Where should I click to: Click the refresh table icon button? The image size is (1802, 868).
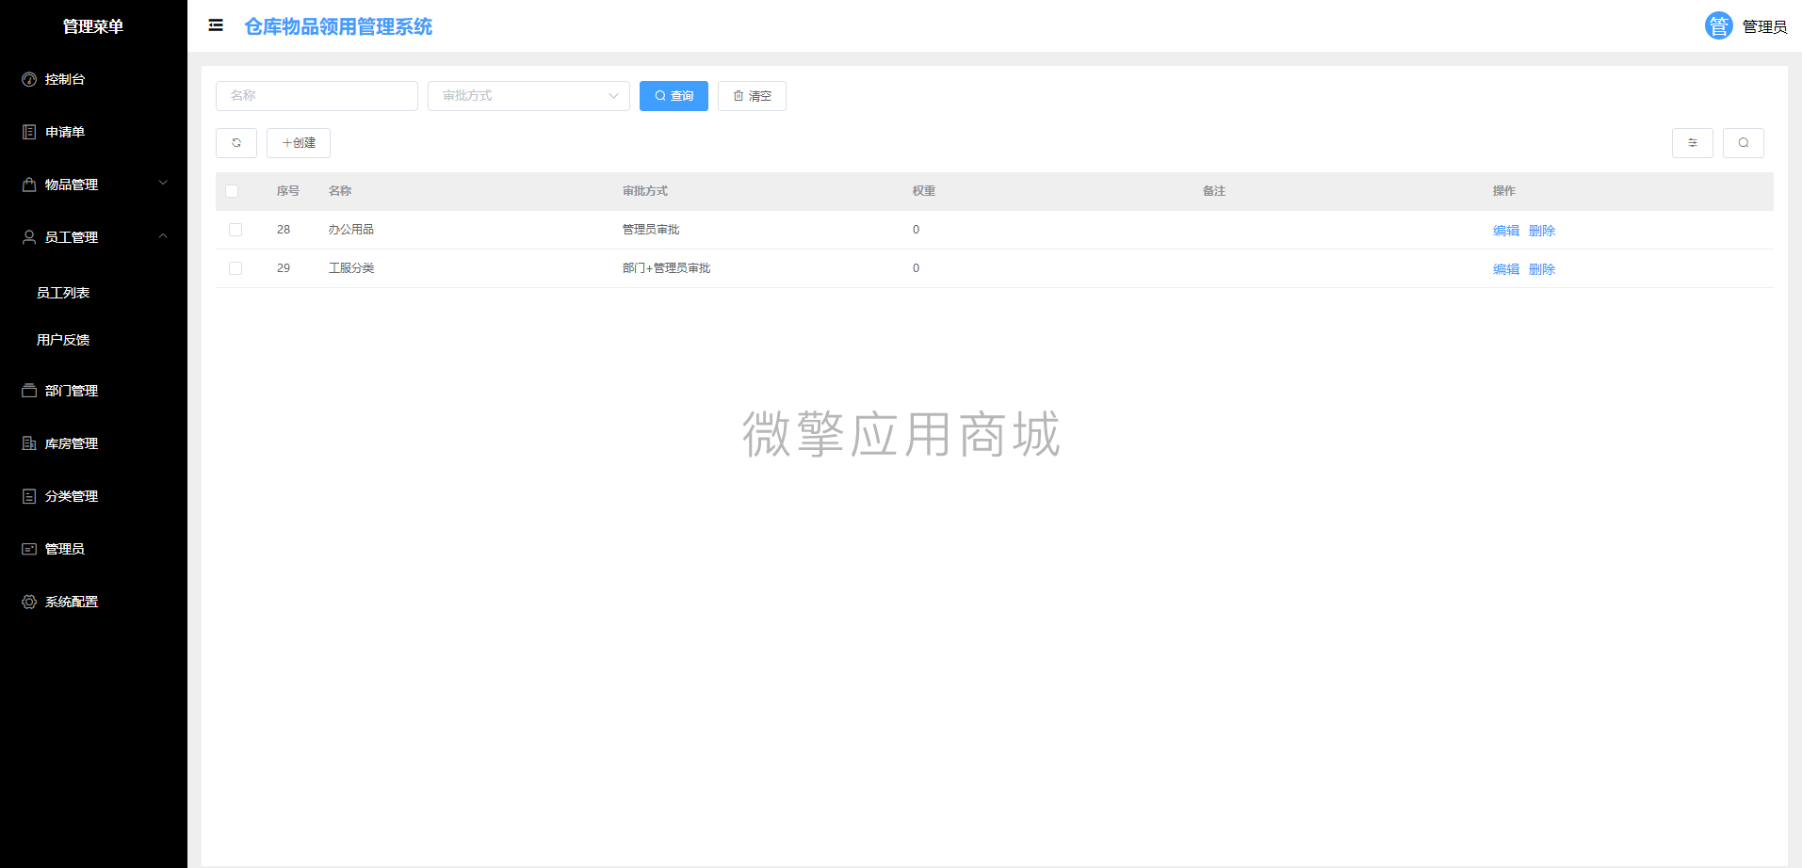[x=236, y=143]
